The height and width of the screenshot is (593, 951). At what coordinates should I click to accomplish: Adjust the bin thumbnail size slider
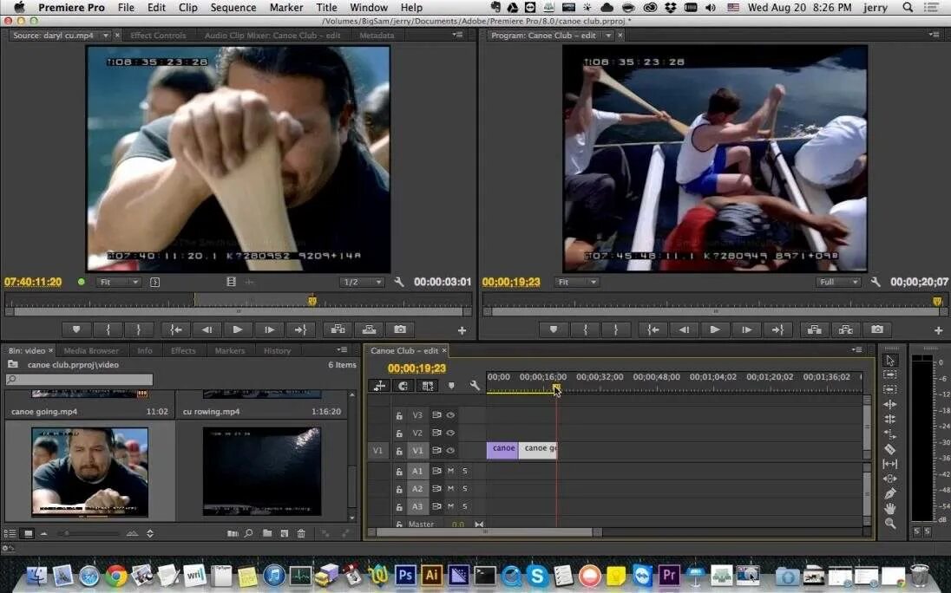tap(89, 534)
